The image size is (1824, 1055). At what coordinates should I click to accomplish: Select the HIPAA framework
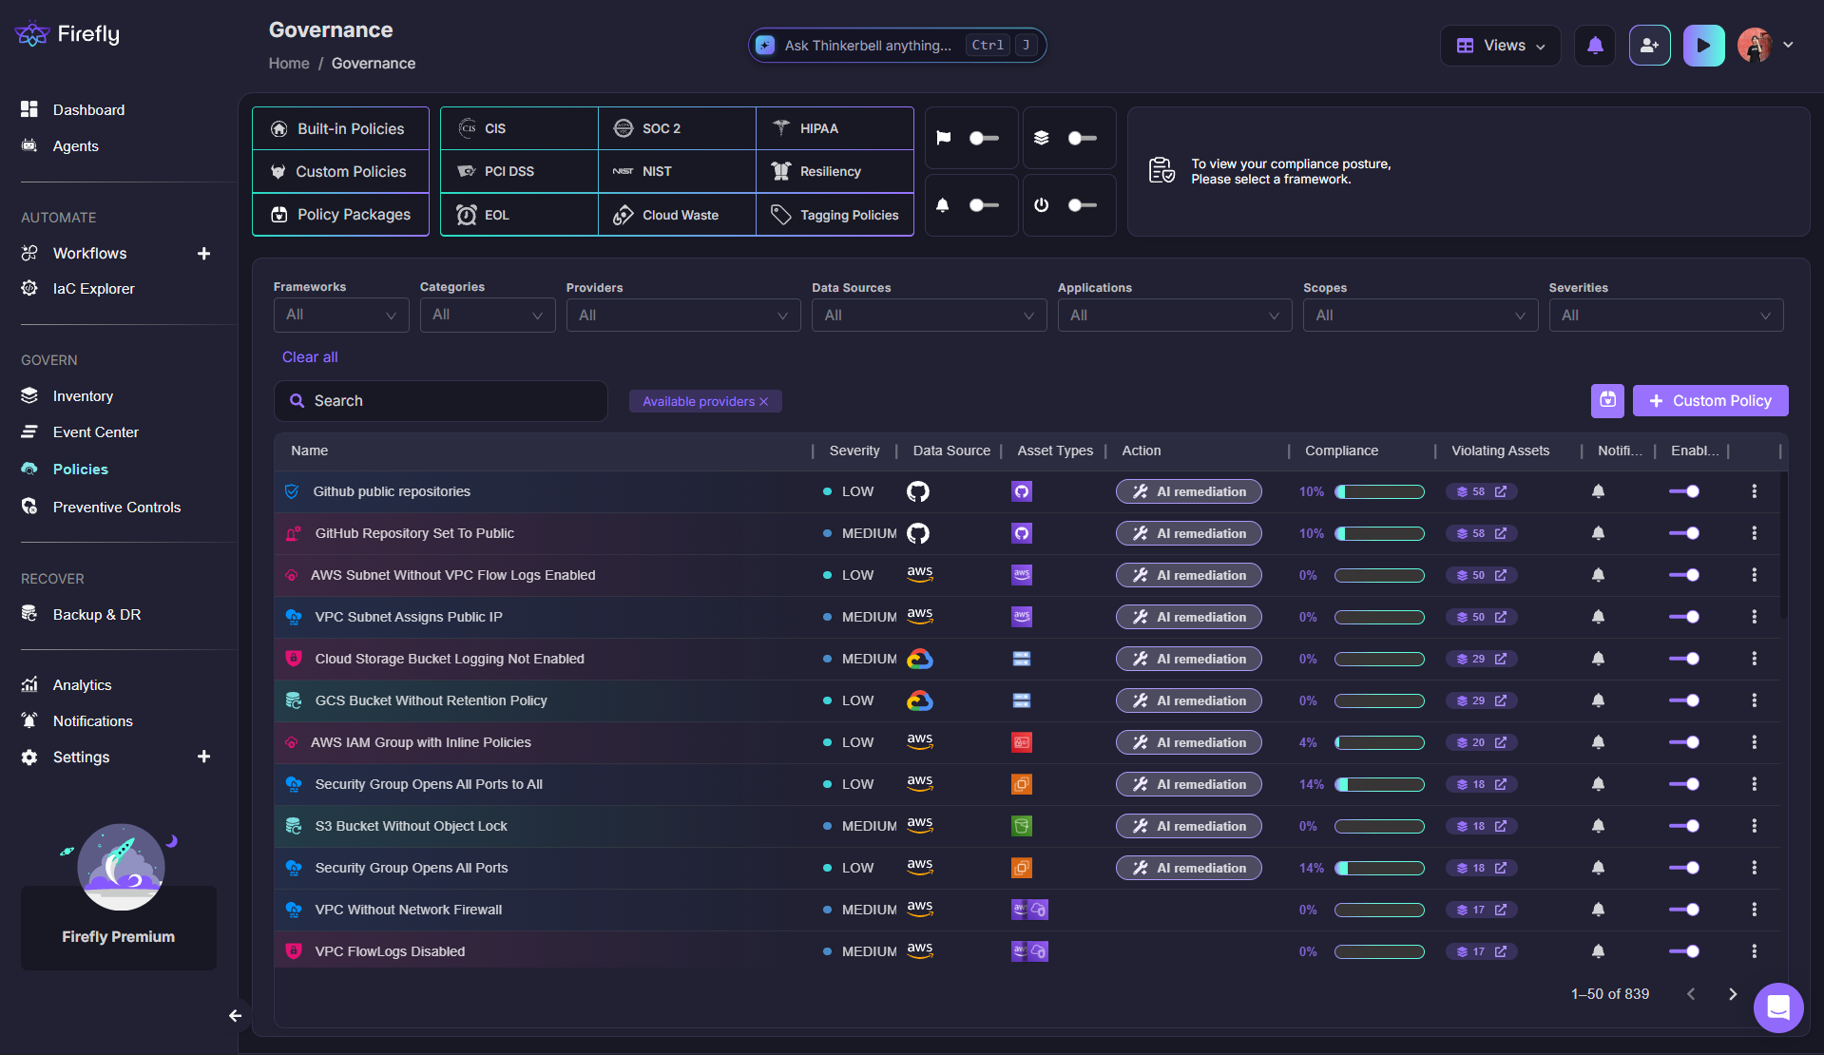[x=835, y=128]
